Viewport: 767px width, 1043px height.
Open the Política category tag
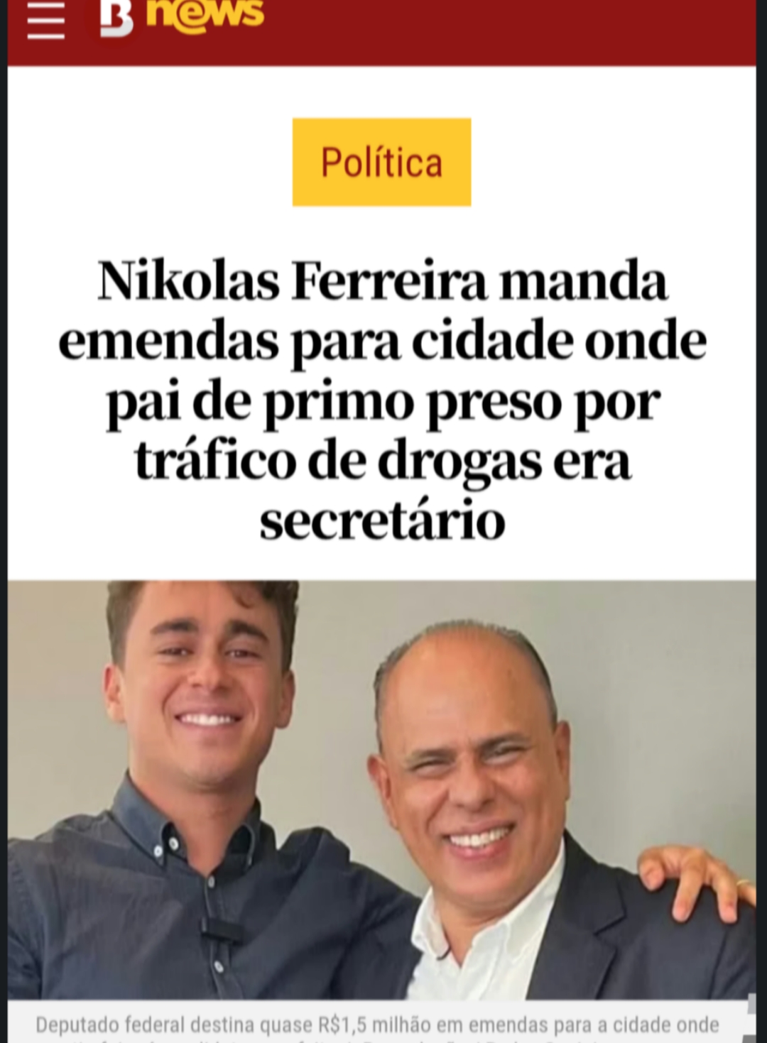[x=381, y=162]
